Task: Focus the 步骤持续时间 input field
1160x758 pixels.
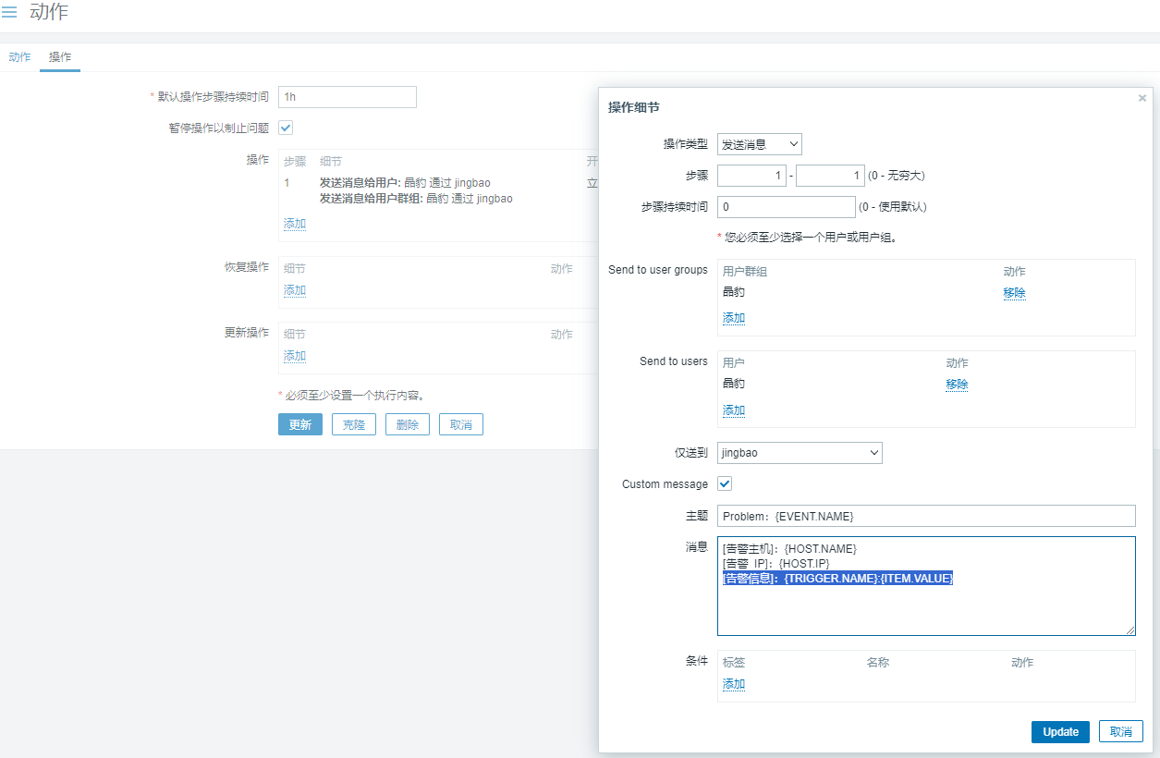Action: 786,207
